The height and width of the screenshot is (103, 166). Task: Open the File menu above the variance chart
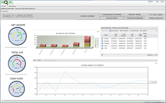pos(35,60)
